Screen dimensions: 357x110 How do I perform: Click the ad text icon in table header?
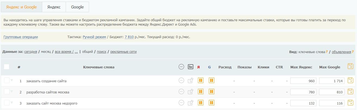pos(191,67)
